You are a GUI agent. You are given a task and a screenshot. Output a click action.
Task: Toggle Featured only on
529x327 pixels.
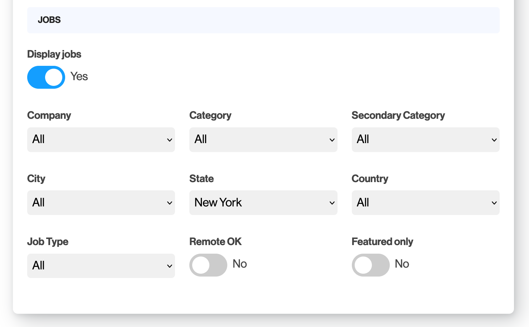pos(370,265)
